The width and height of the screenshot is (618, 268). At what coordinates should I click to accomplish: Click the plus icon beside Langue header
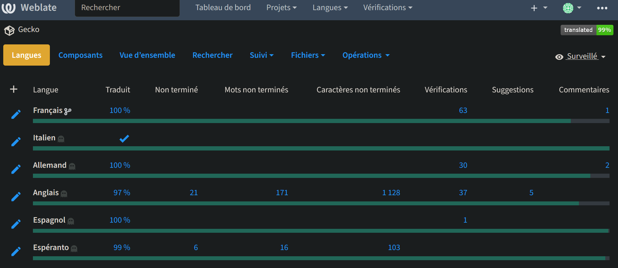pos(14,89)
